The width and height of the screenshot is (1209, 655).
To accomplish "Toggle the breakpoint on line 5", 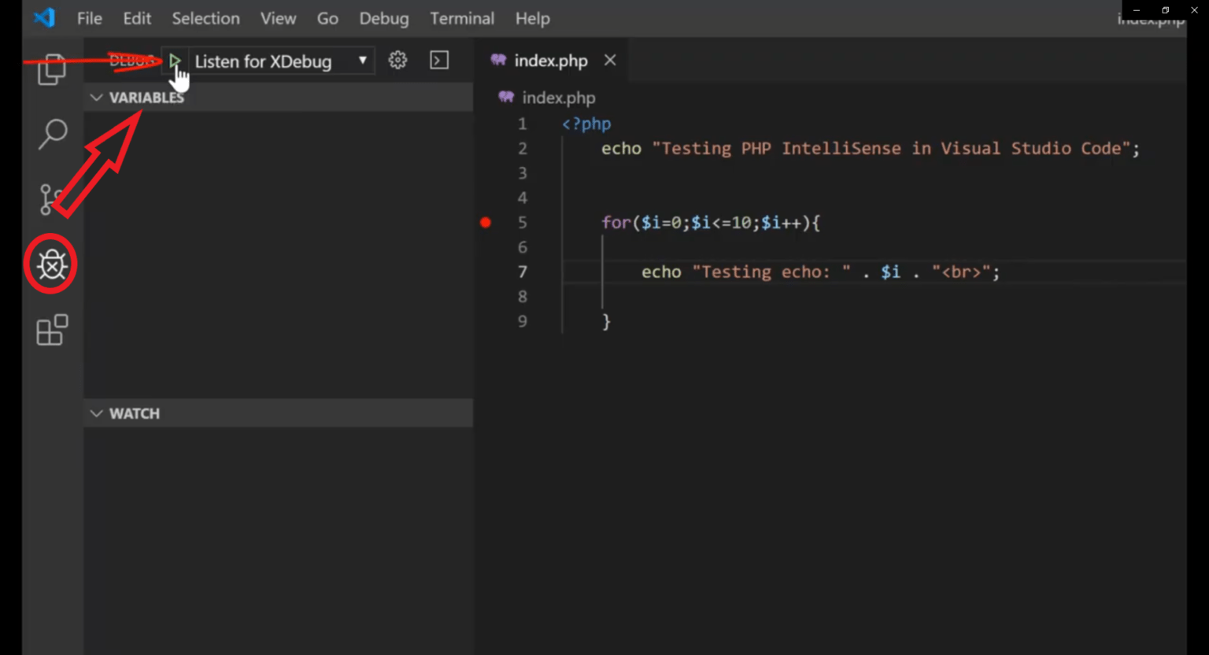I will 485,223.
